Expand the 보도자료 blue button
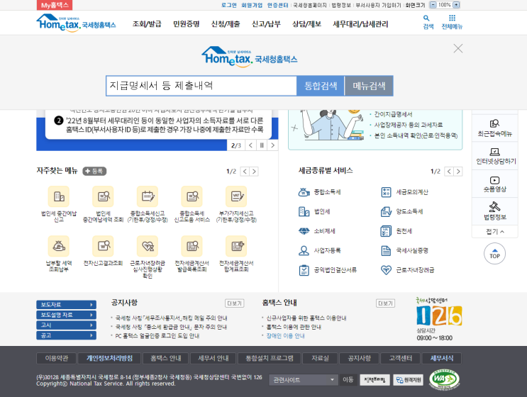The width and height of the screenshot is (527, 397). pos(66,305)
